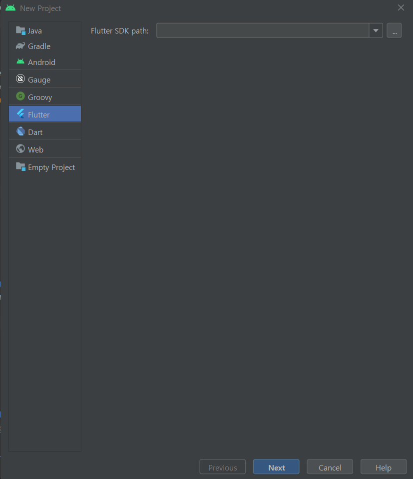This screenshot has width=413, height=479.
Task: Click the Dart logo icon
Action: (x=20, y=131)
